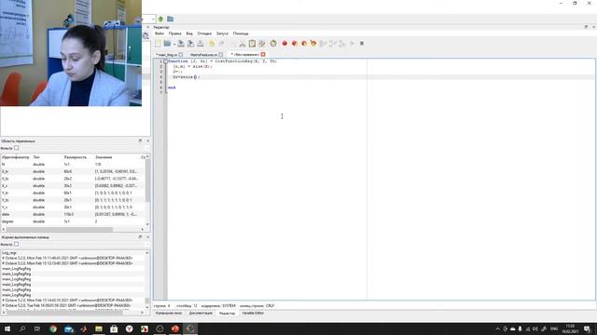This screenshot has height=335, width=597.
Task: Click the workspace horizontal scrollbar
Action: tap(60, 230)
